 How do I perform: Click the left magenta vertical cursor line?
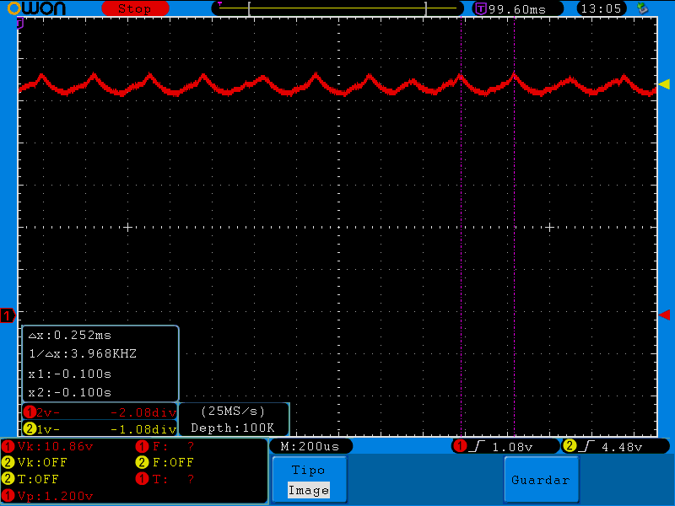coord(461,227)
